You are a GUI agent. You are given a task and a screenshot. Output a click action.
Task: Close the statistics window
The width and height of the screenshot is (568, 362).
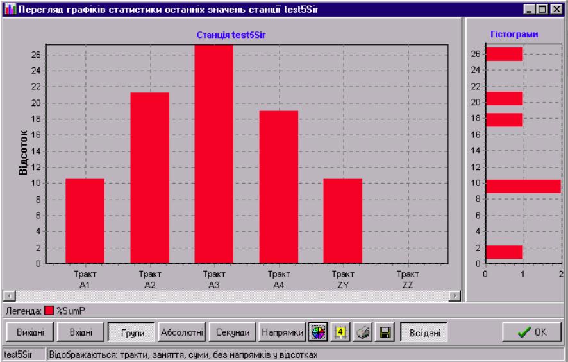(x=556, y=9)
